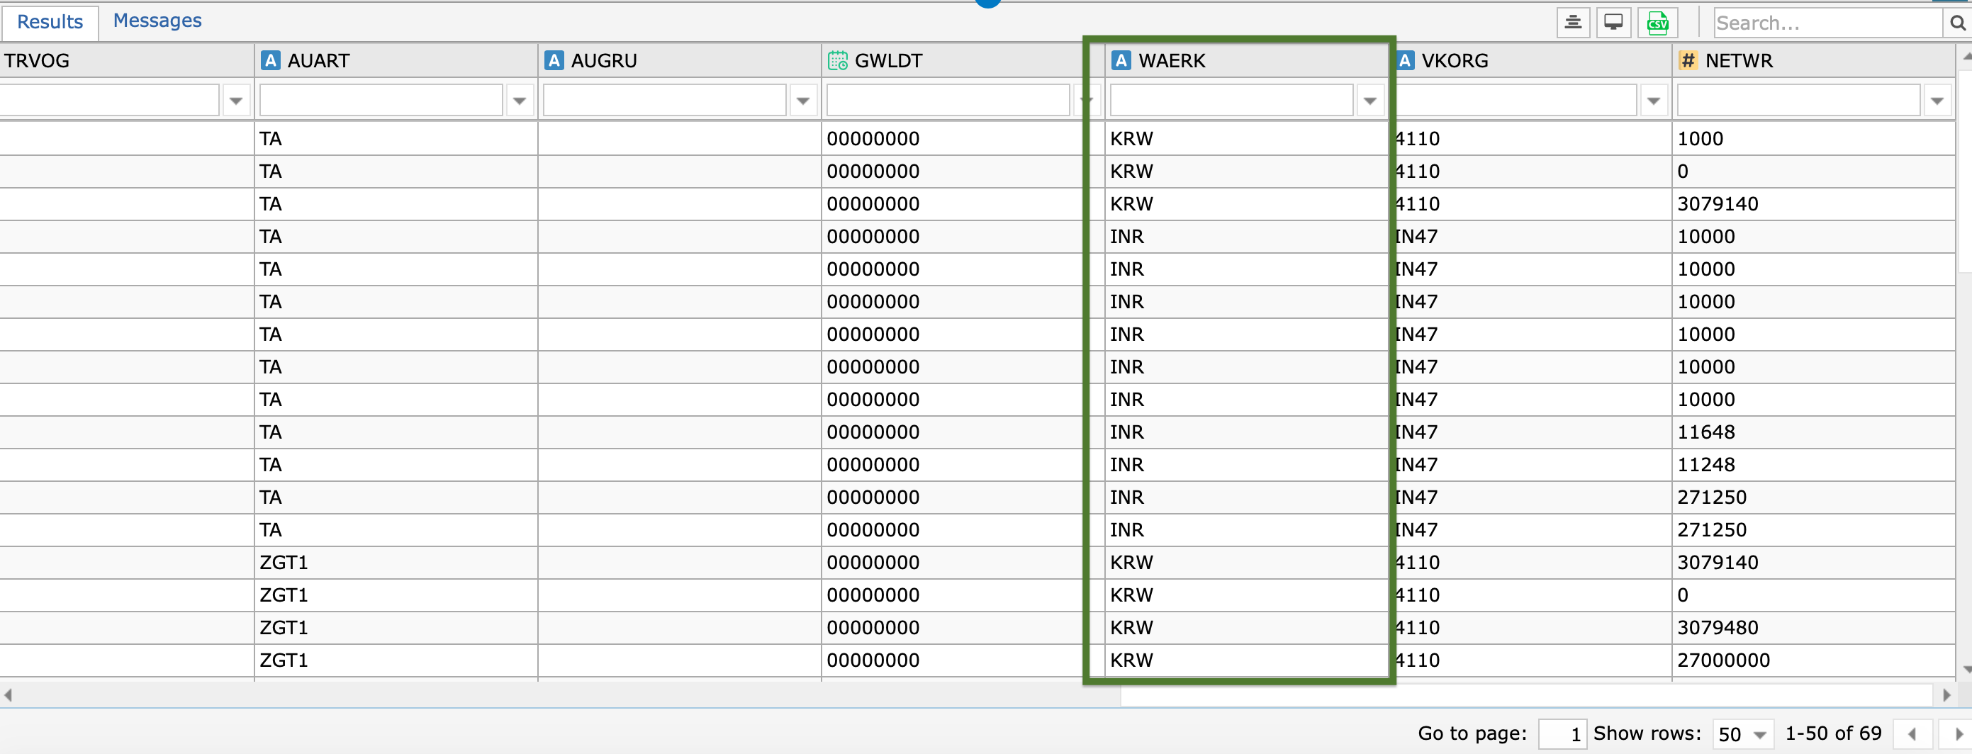Sort by the GWLDT column header
This screenshot has width=1972, height=754.
click(x=963, y=60)
